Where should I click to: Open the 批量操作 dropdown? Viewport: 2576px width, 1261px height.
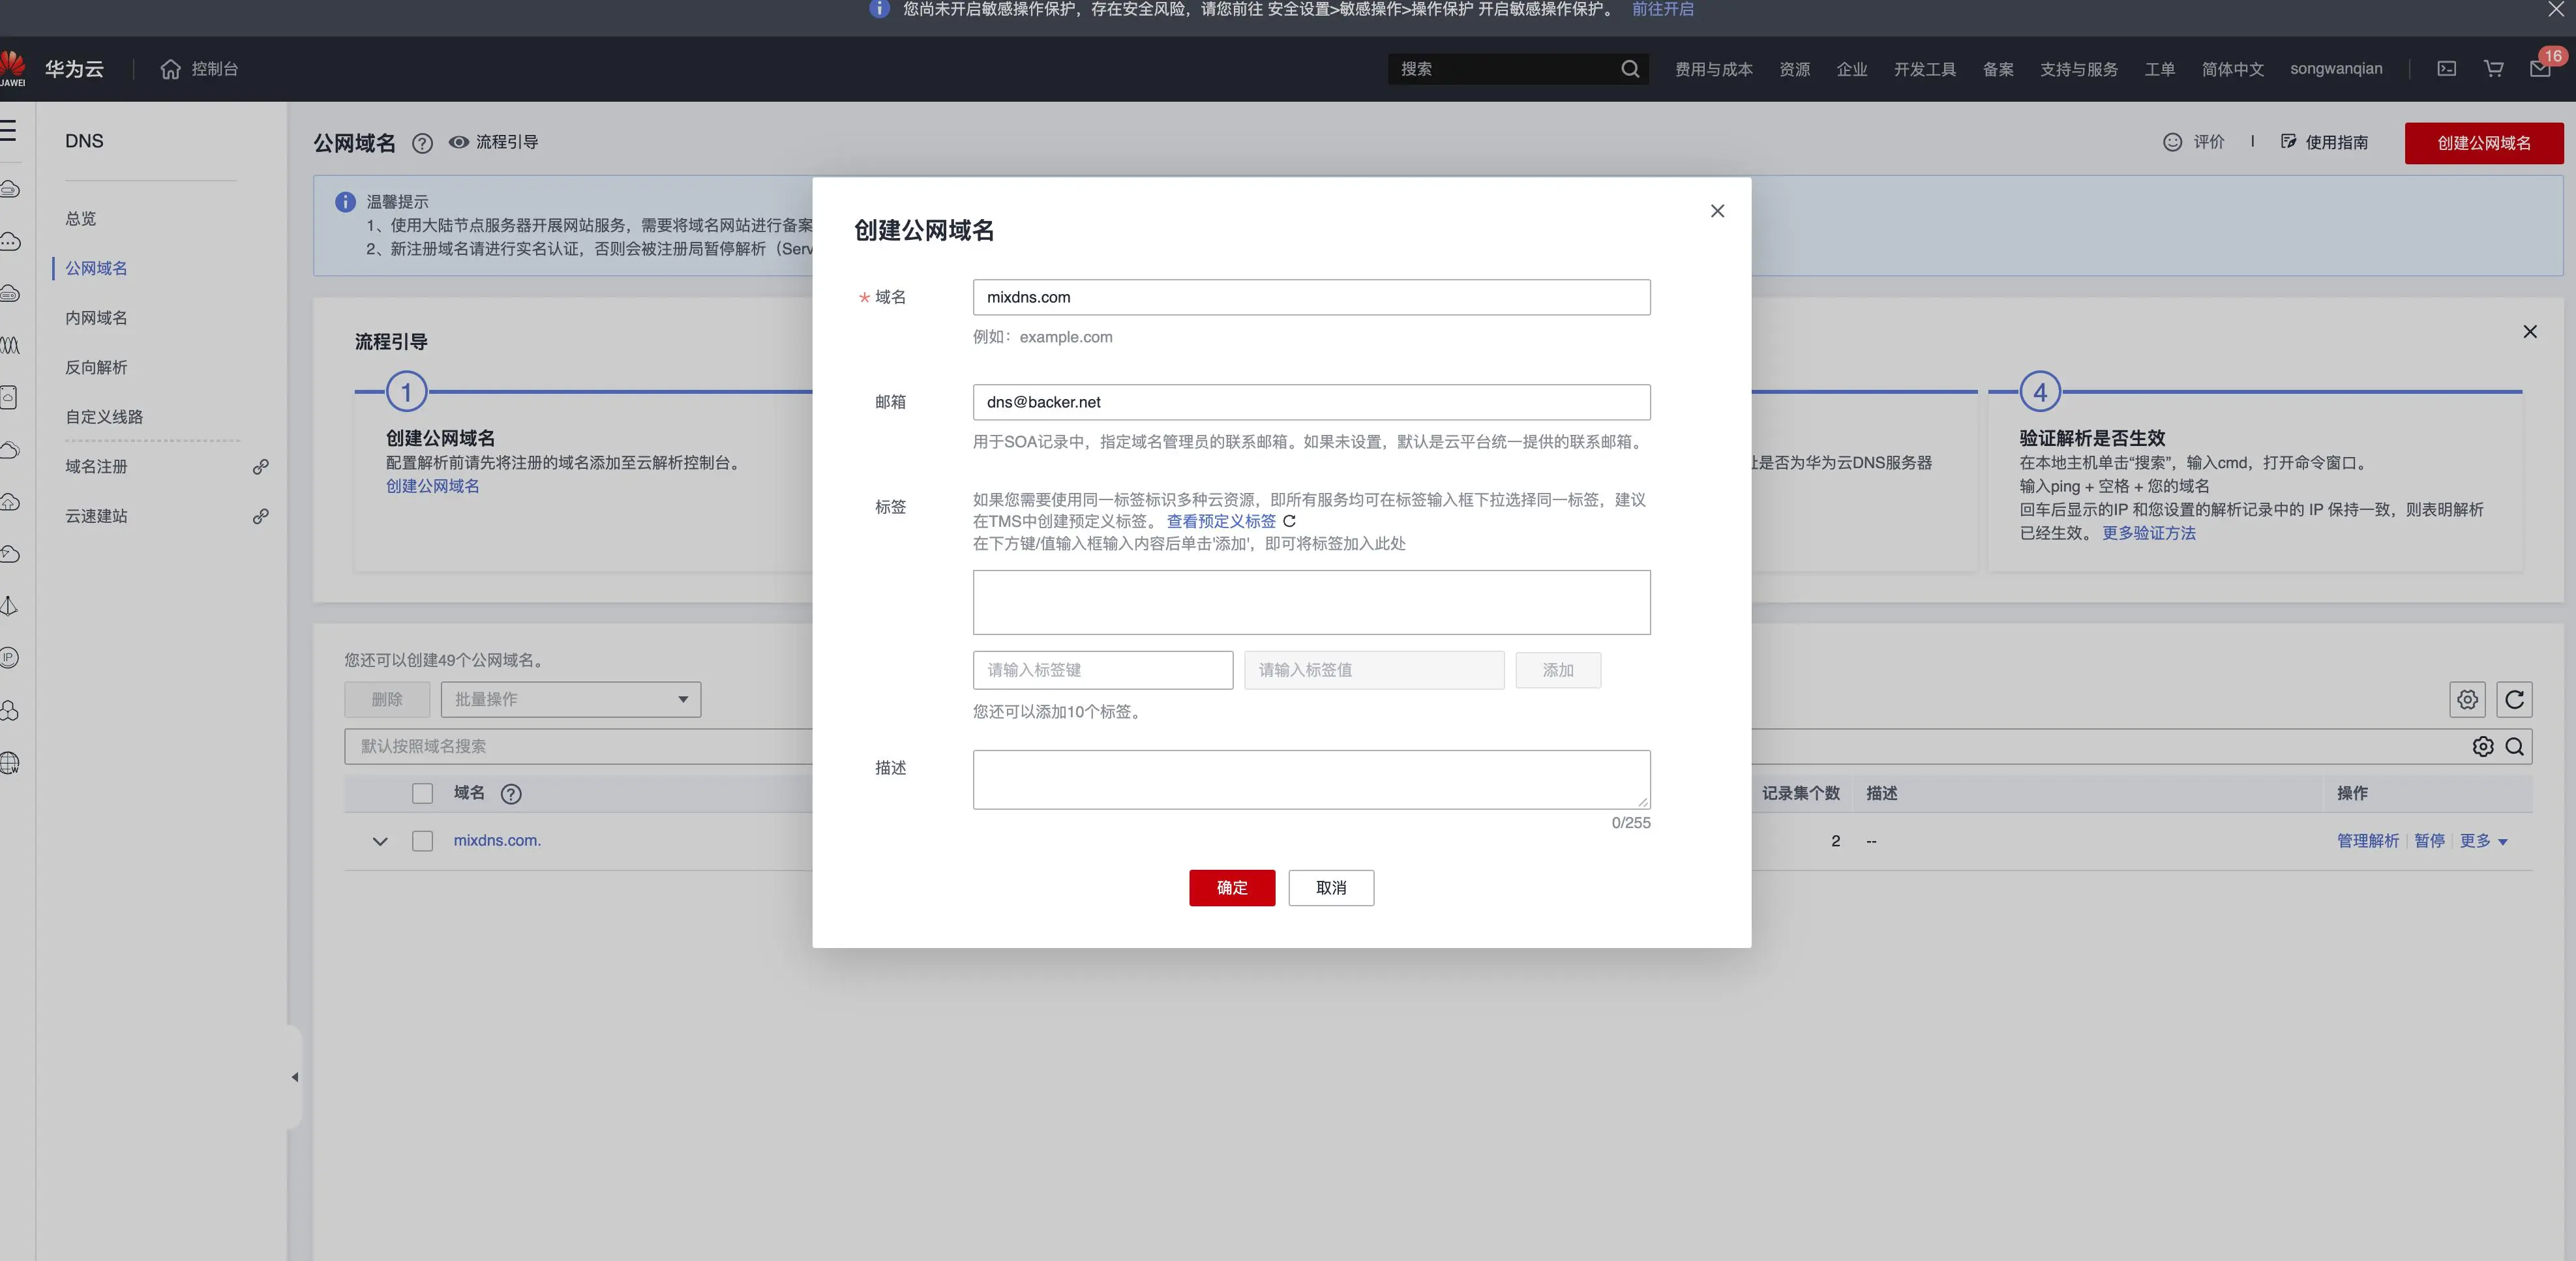tap(570, 699)
